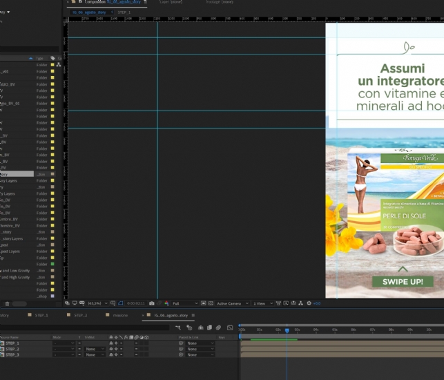
Task: Open TrkMat dropdown for STEP_2 layer
Action: click(95, 349)
